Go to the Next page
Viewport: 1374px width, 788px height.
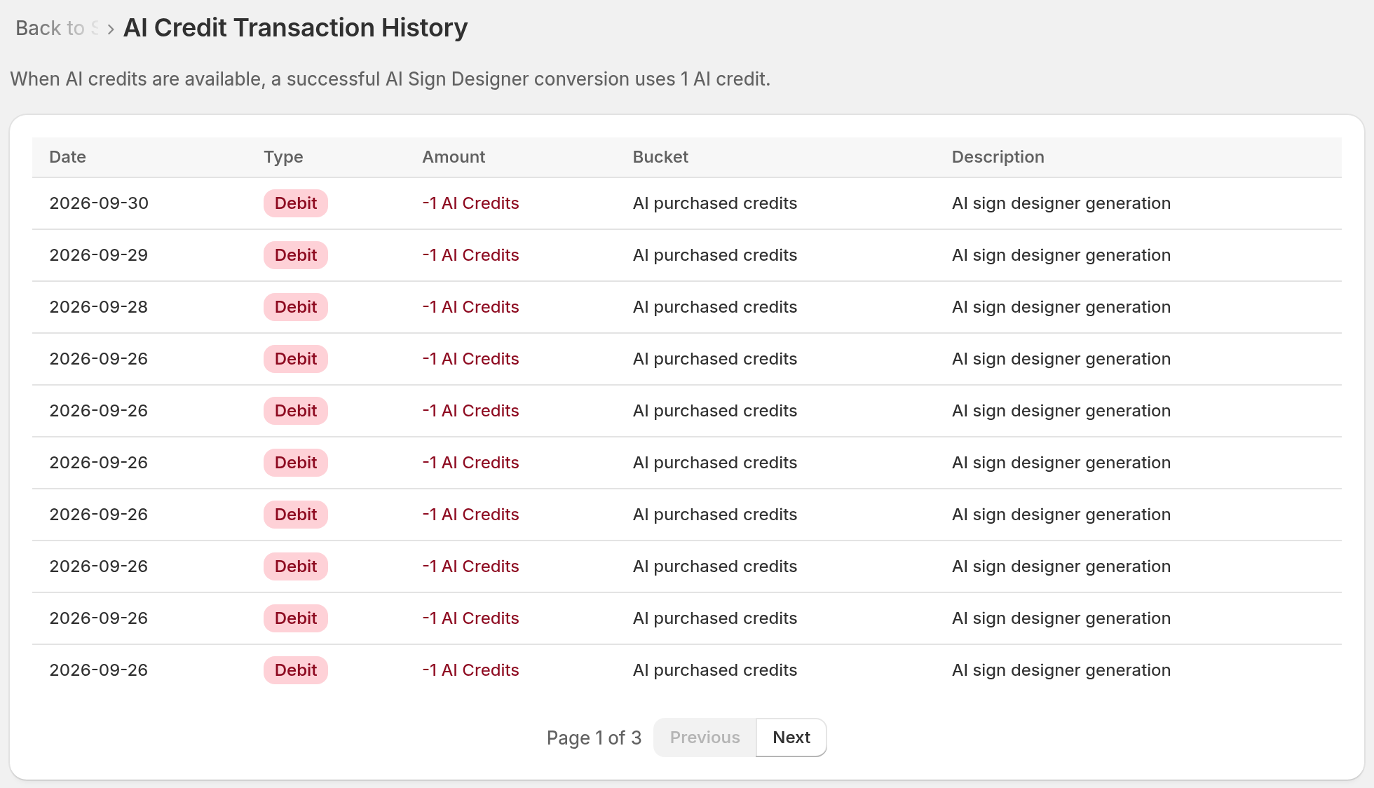click(791, 738)
